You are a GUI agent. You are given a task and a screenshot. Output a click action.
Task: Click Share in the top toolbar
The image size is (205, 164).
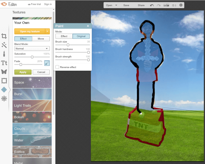pyautogui.click(x=141, y=5)
